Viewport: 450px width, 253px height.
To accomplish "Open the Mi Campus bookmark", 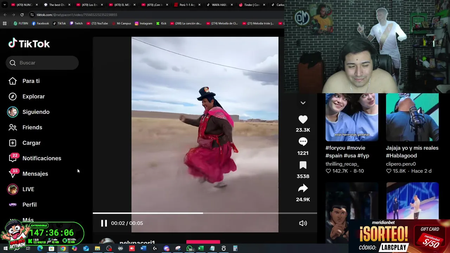I will pyautogui.click(x=121, y=24).
